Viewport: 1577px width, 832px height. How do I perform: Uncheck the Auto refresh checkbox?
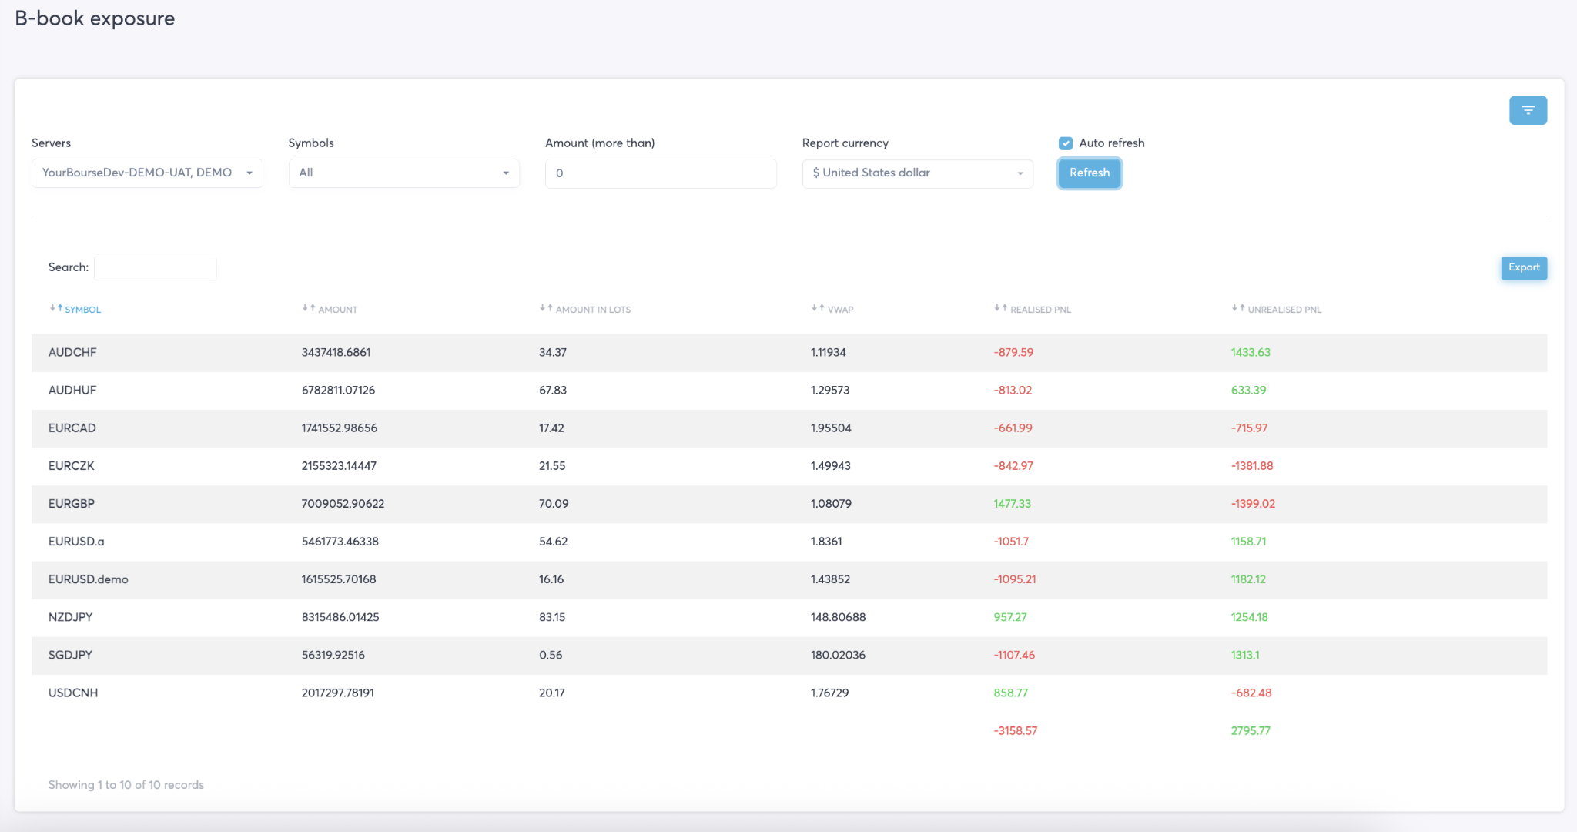click(1066, 143)
